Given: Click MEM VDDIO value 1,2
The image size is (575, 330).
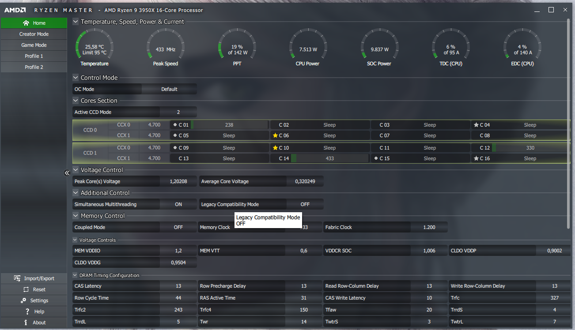Looking at the screenshot, I should click(178, 251).
